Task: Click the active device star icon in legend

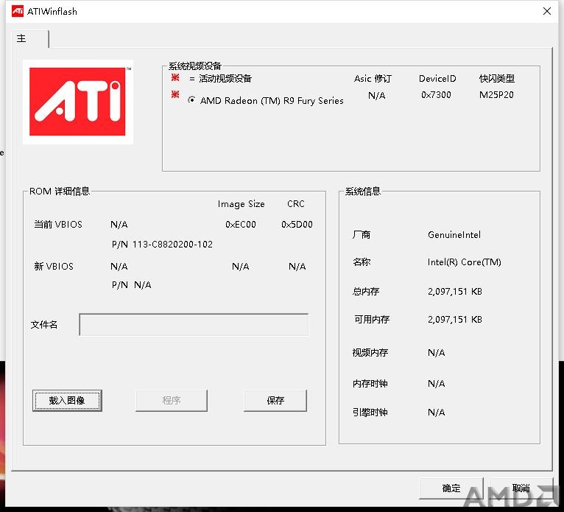Action: [175, 77]
